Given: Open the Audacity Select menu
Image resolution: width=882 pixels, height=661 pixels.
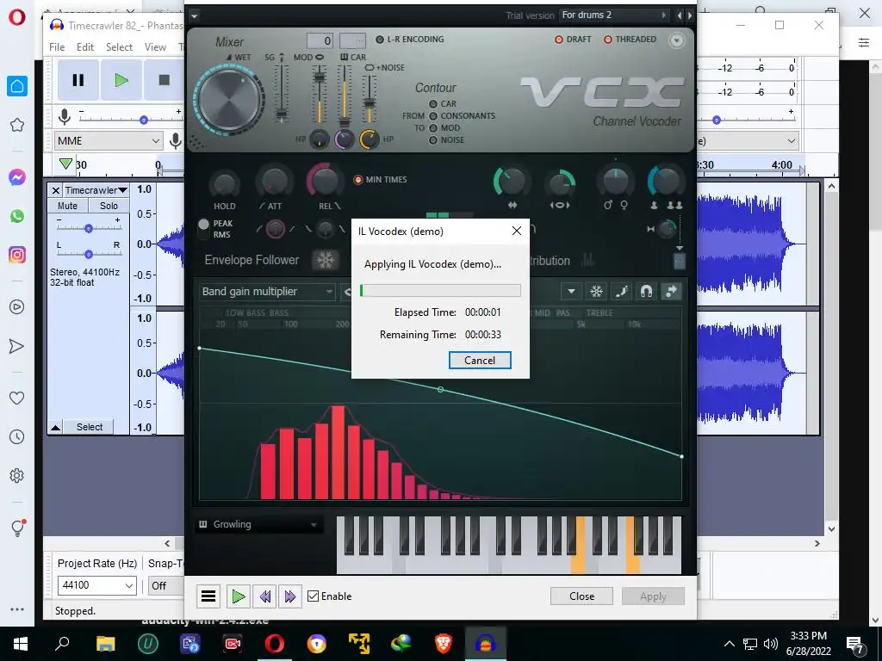Looking at the screenshot, I should point(119,47).
